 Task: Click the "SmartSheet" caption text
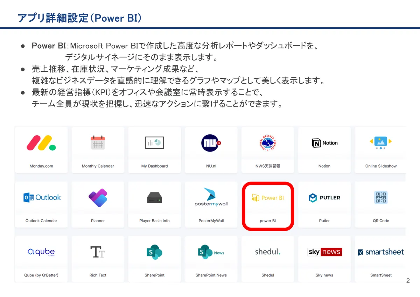point(381,275)
